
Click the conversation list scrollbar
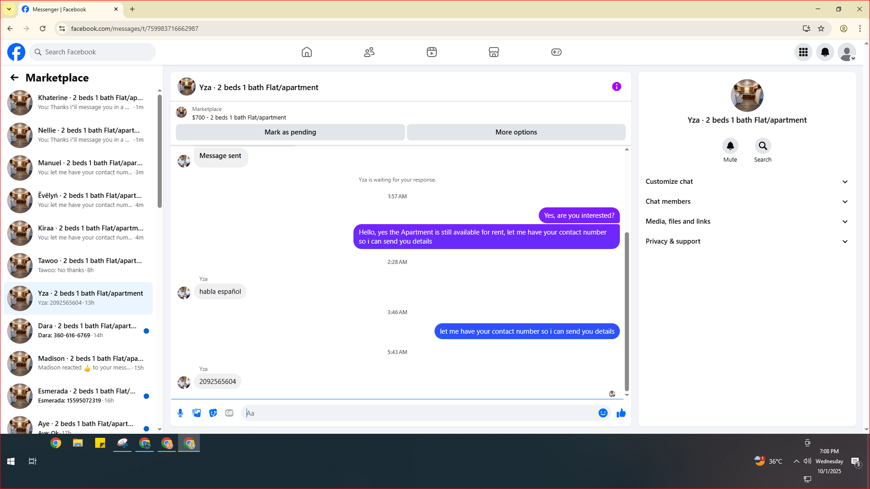(159, 151)
